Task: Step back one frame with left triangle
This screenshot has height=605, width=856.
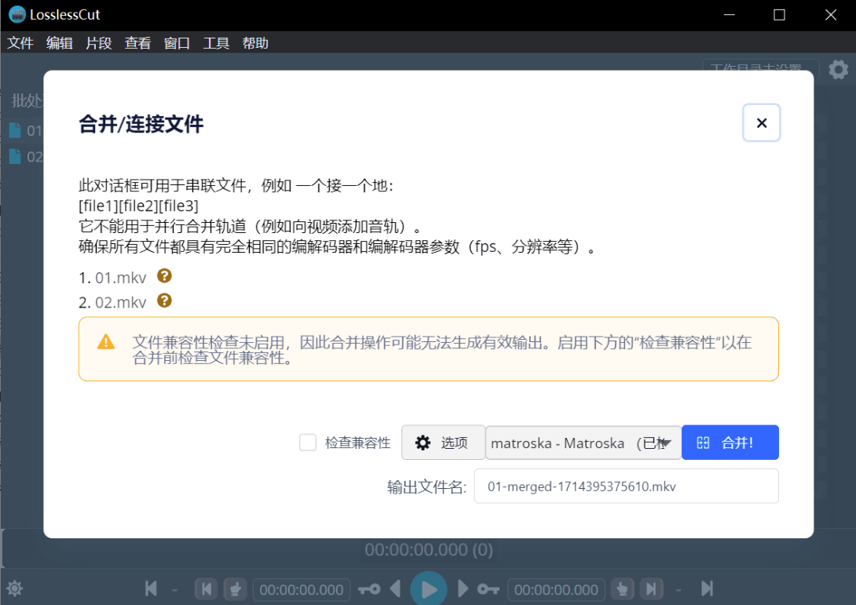Action: tap(395, 589)
